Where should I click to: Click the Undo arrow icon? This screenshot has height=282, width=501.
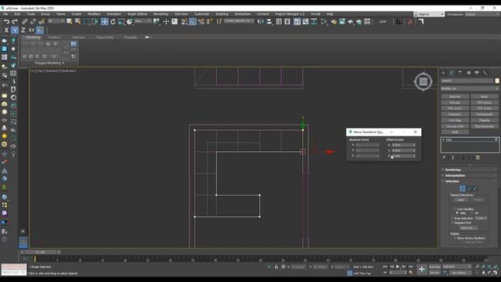[6, 21]
